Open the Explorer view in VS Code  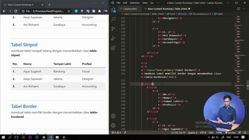coord(113,10)
